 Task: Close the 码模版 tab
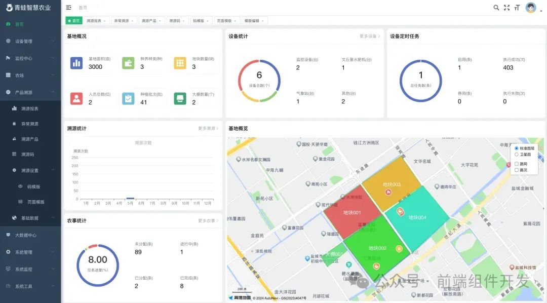point(208,21)
